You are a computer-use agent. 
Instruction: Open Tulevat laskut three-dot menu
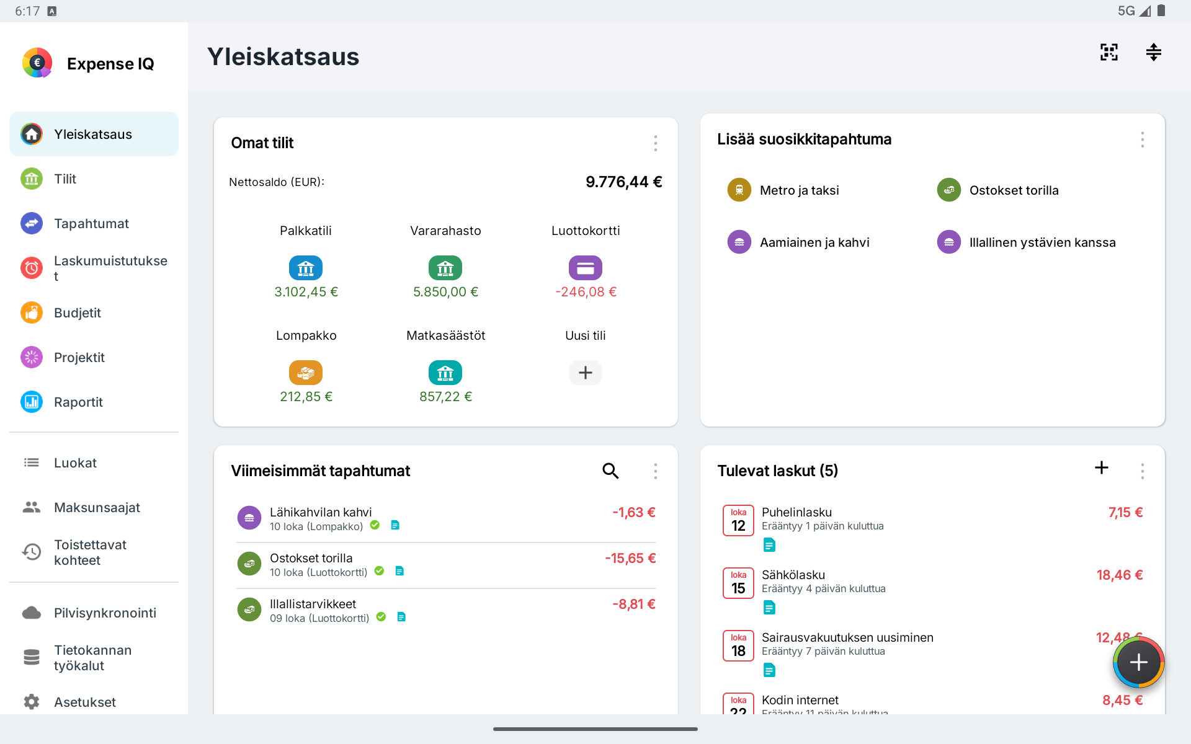point(1142,471)
